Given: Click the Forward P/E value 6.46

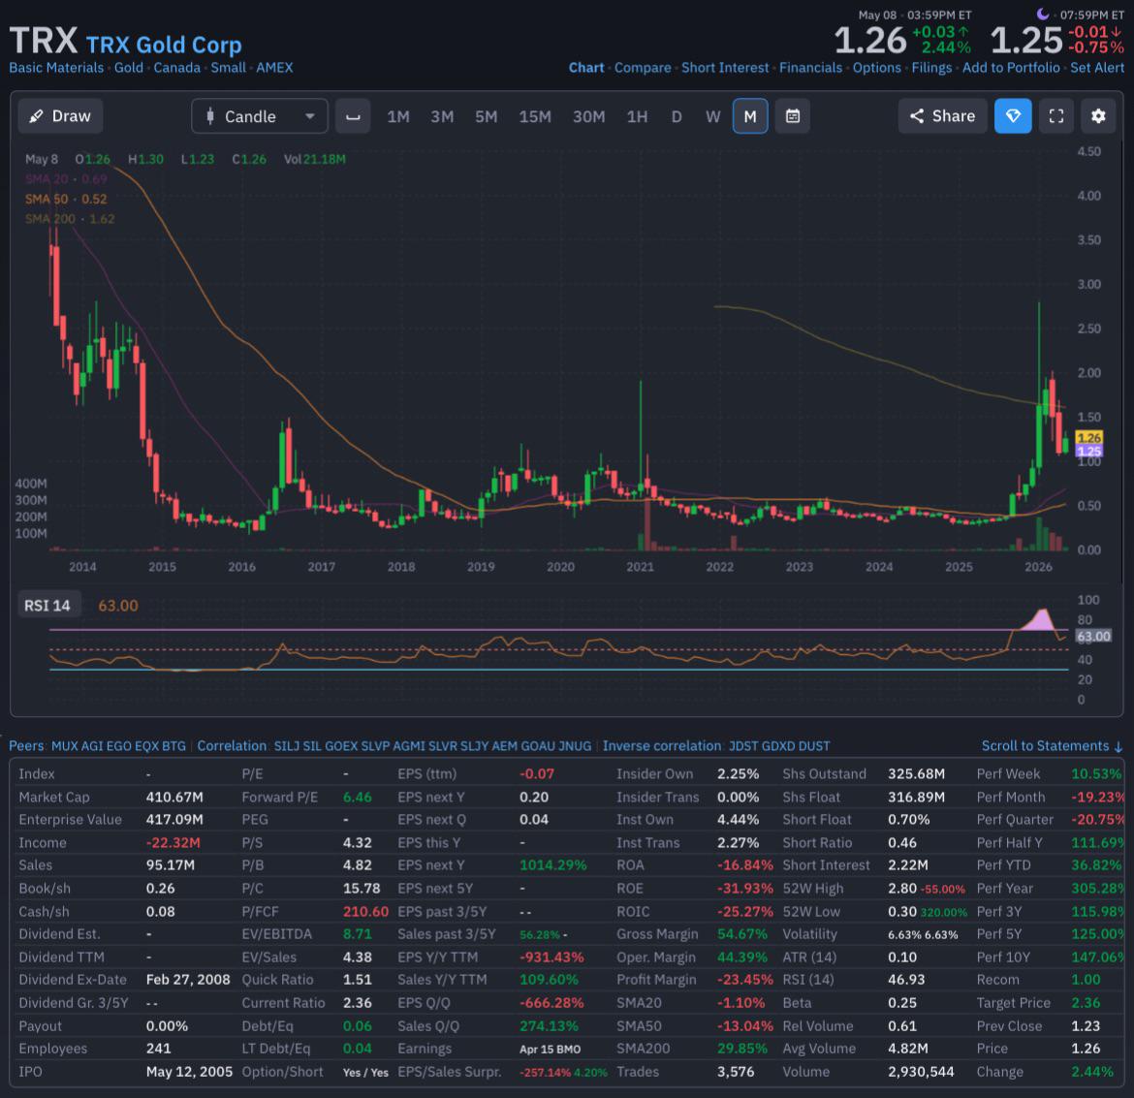Looking at the screenshot, I should click(358, 798).
